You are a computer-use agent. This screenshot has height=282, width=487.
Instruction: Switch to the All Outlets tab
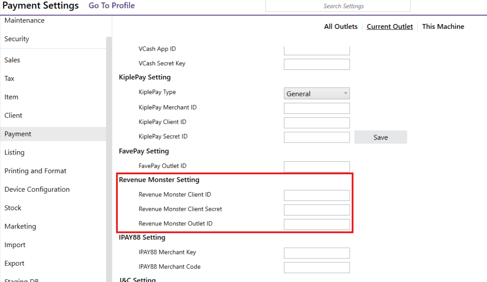(x=341, y=26)
